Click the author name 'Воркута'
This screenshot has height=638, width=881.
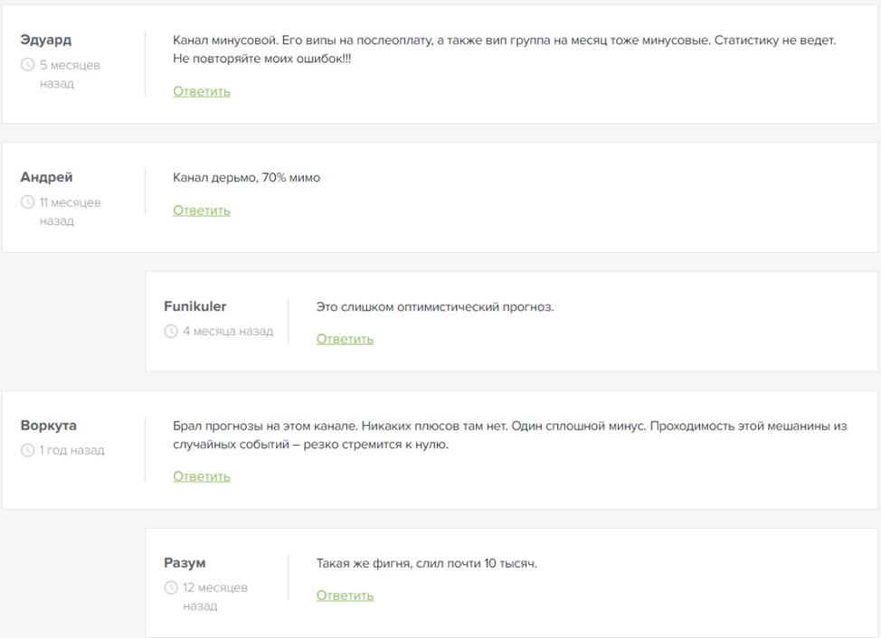click(49, 426)
